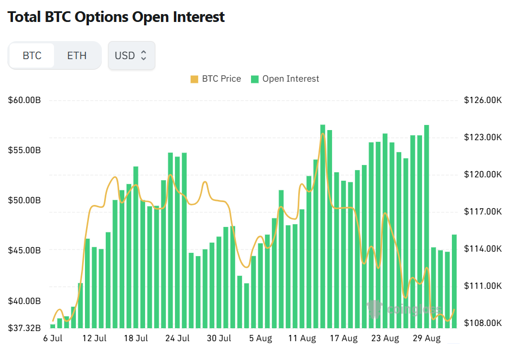
Task: Click the $60.00B left axis label
Action: (25, 100)
